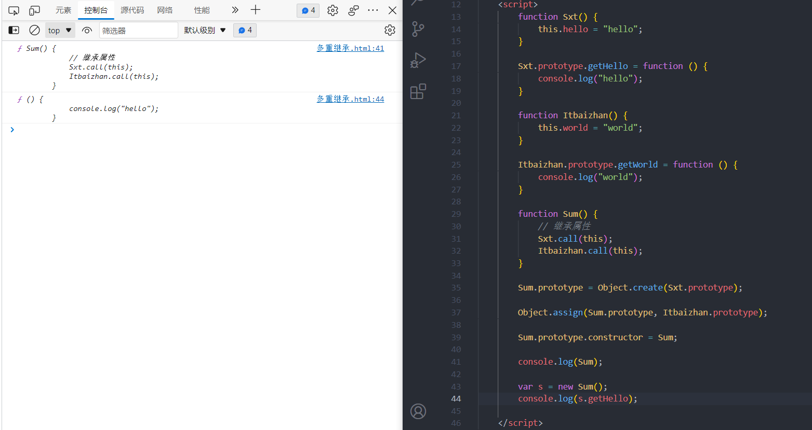This screenshot has height=430, width=812.
Task: Toggle device emulation mode icon
Action: 34,10
